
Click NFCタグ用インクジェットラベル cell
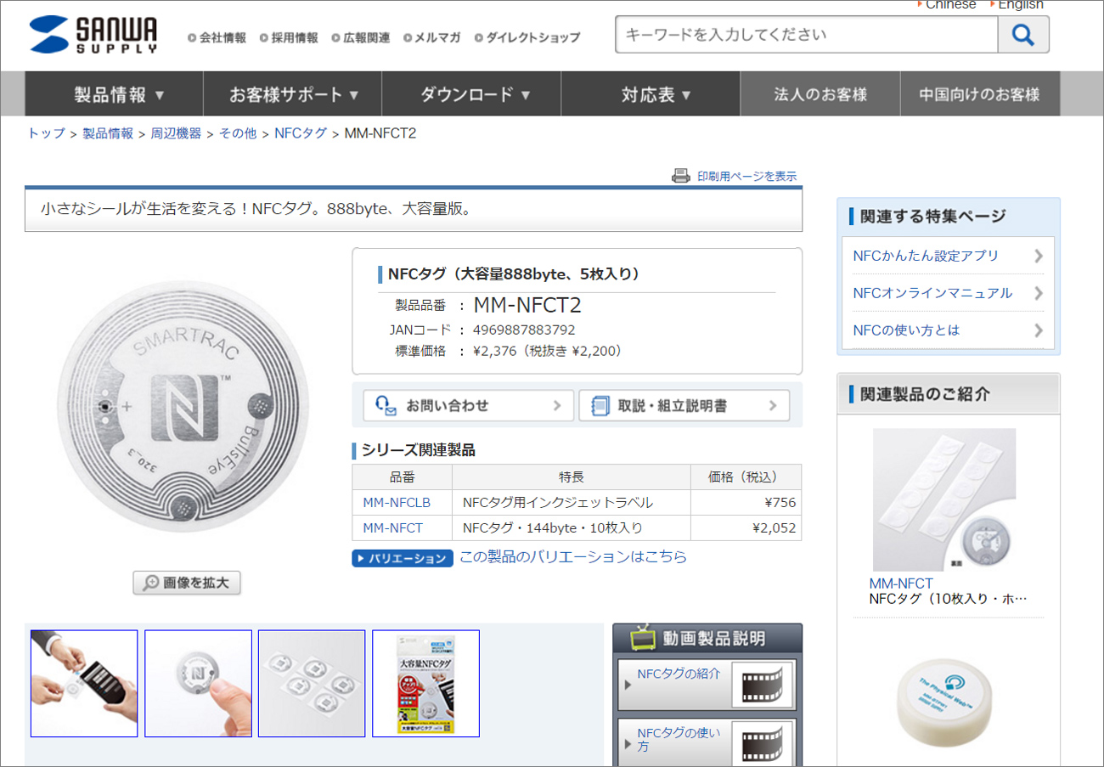pos(571,503)
